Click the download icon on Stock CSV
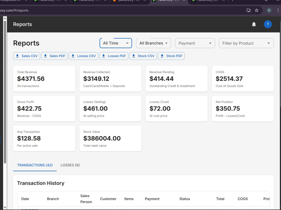281x210 pixels. [134, 56]
